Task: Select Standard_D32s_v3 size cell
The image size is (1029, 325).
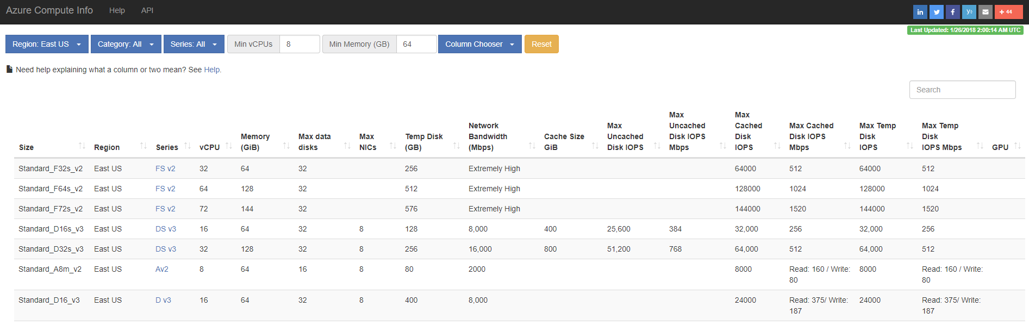Action: (x=51, y=249)
